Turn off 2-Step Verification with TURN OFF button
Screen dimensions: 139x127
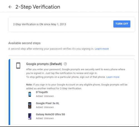tap(122, 24)
